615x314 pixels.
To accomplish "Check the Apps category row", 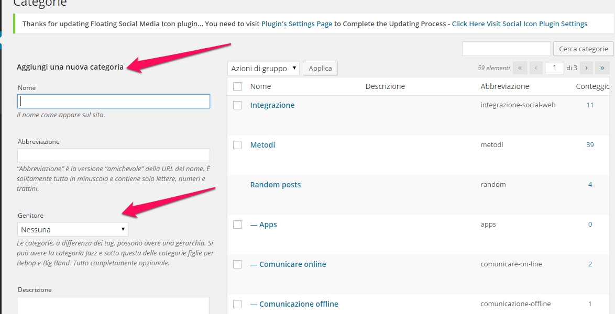I will pyautogui.click(x=237, y=225).
